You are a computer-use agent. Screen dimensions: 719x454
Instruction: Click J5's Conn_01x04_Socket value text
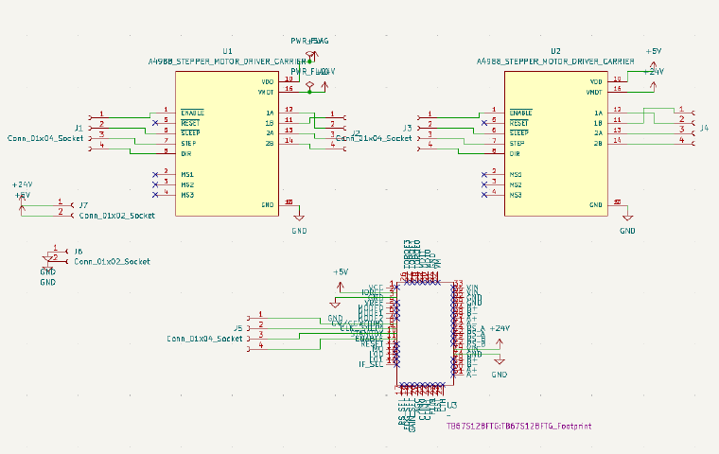[204, 339]
